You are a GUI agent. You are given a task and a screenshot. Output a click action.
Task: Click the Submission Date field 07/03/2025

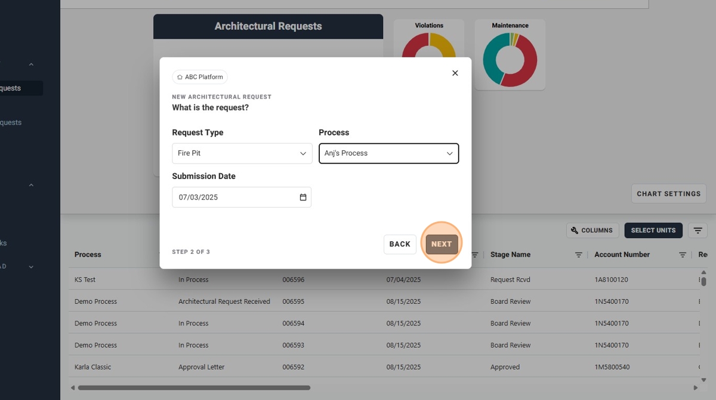242,197
